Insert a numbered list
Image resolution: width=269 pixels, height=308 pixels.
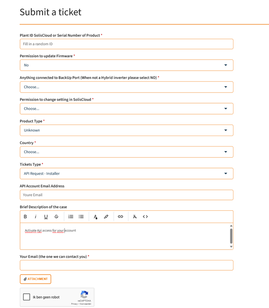point(71,217)
